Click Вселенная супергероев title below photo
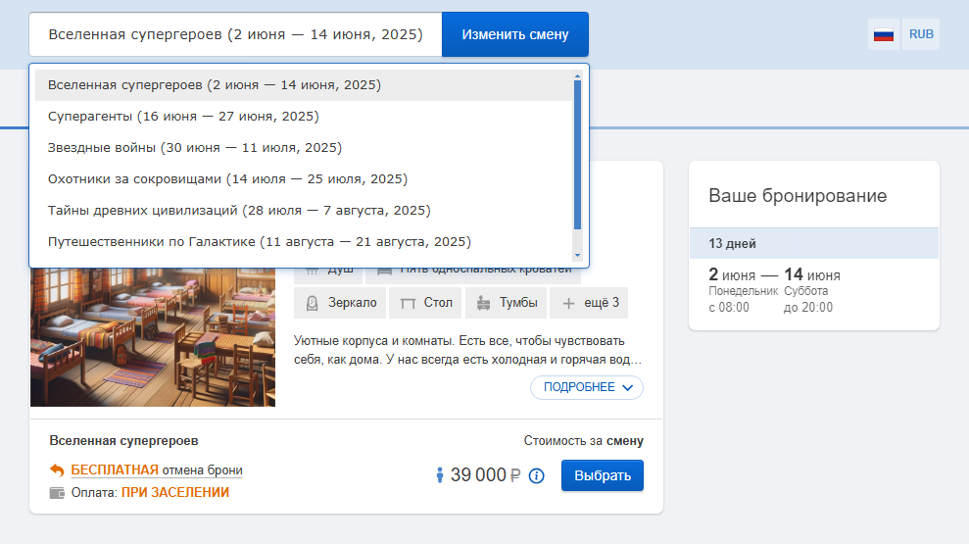Image resolution: width=969 pixels, height=544 pixels. point(123,441)
